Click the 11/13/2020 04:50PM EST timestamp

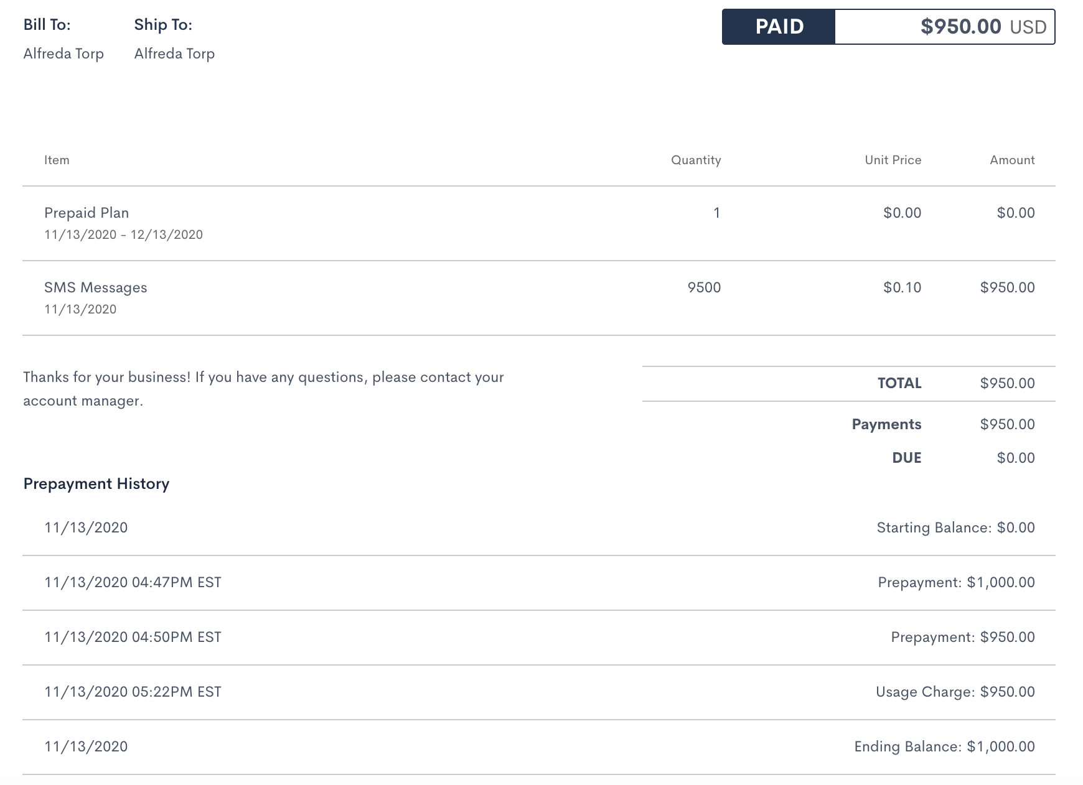pos(133,637)
